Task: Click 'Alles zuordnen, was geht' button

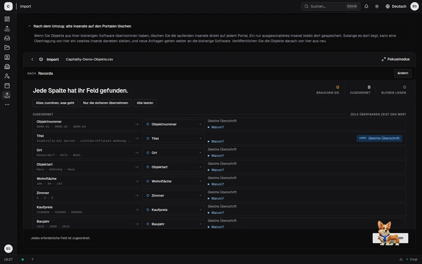Action: [55, 103]
